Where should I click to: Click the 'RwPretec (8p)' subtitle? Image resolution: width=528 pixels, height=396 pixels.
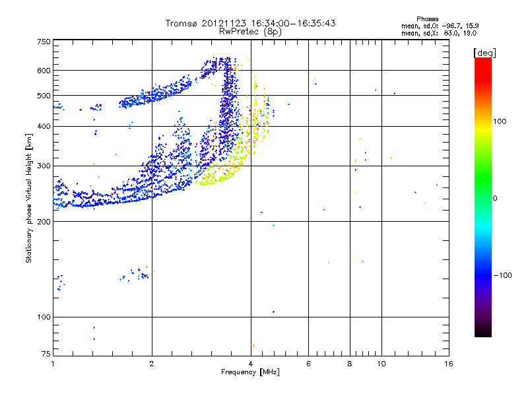[250, 32]
